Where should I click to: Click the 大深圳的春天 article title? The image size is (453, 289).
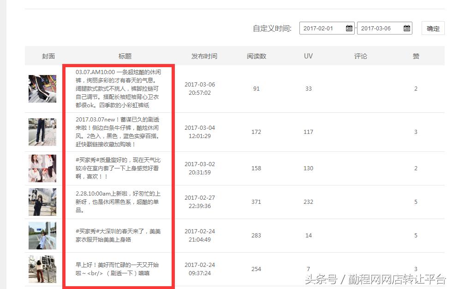(126, 236)
